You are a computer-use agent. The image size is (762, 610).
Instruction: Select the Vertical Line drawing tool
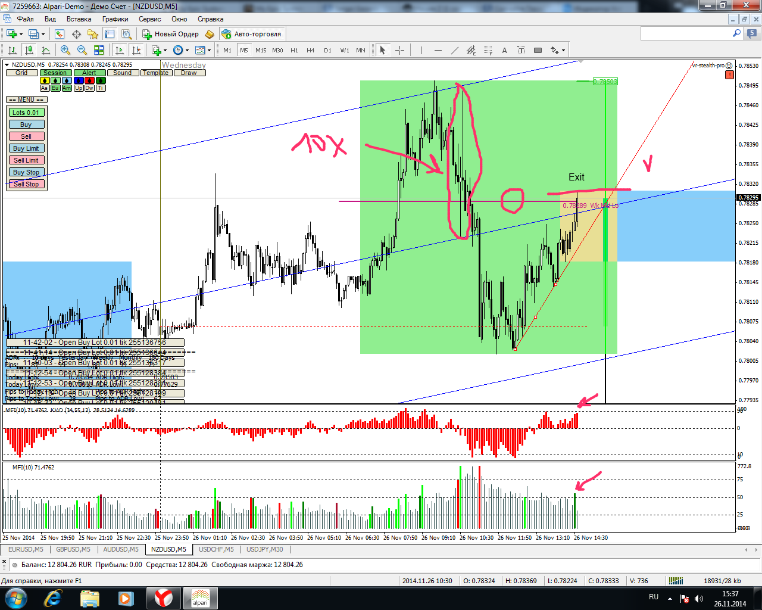point(421,50)
